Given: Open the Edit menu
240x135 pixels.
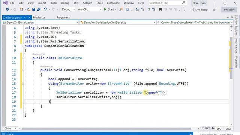Looking at the screenshot, I should [21, 3].
